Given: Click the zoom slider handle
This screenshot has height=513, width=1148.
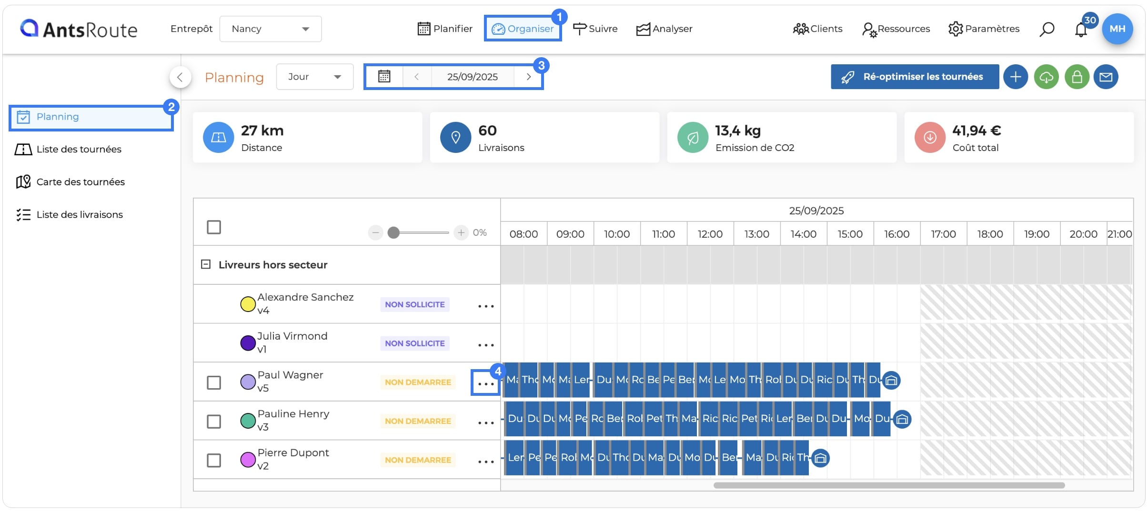Looking at the screenshot, I should [393, 232].
